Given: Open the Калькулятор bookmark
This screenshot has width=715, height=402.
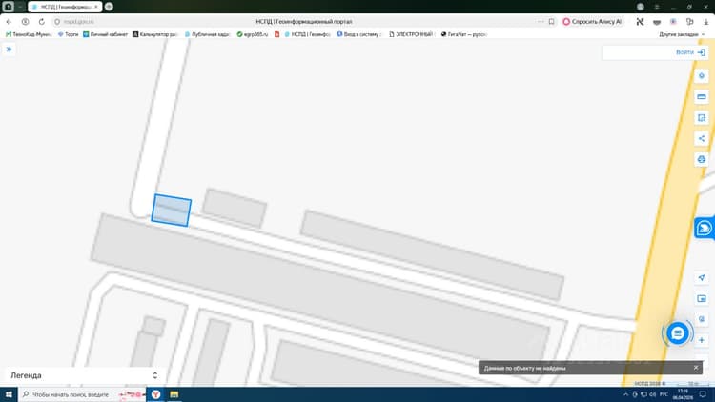Looking at the screenshot, I should coord(154,34).
